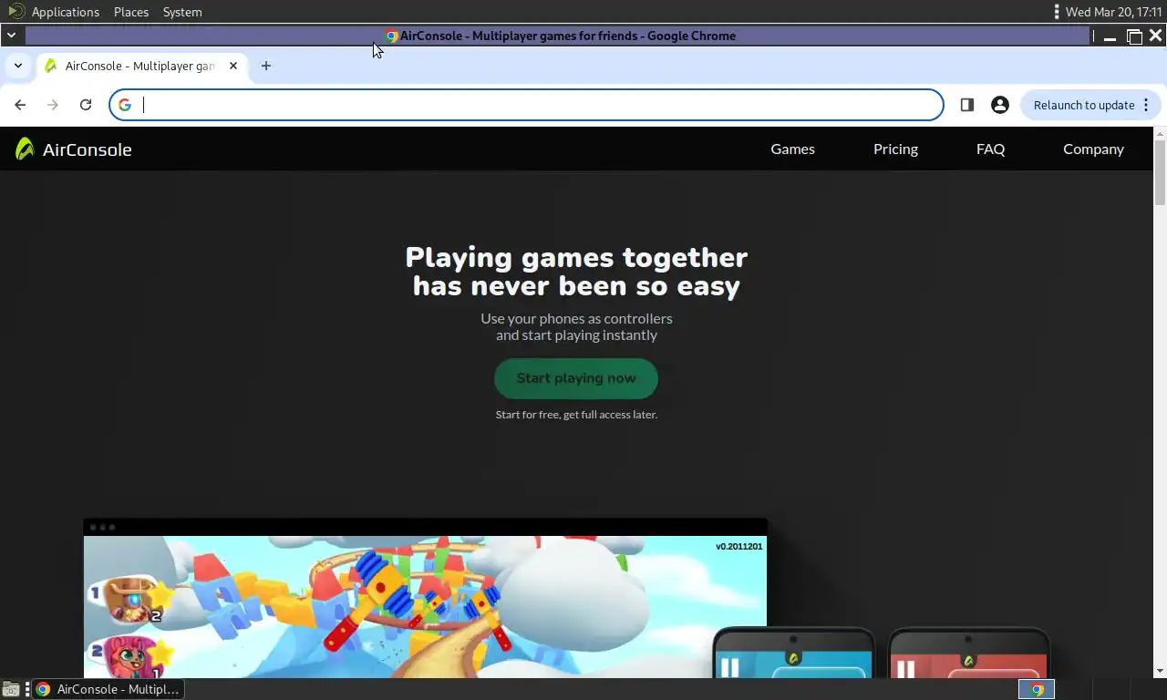Click the date and time clock

(1114, 12)
